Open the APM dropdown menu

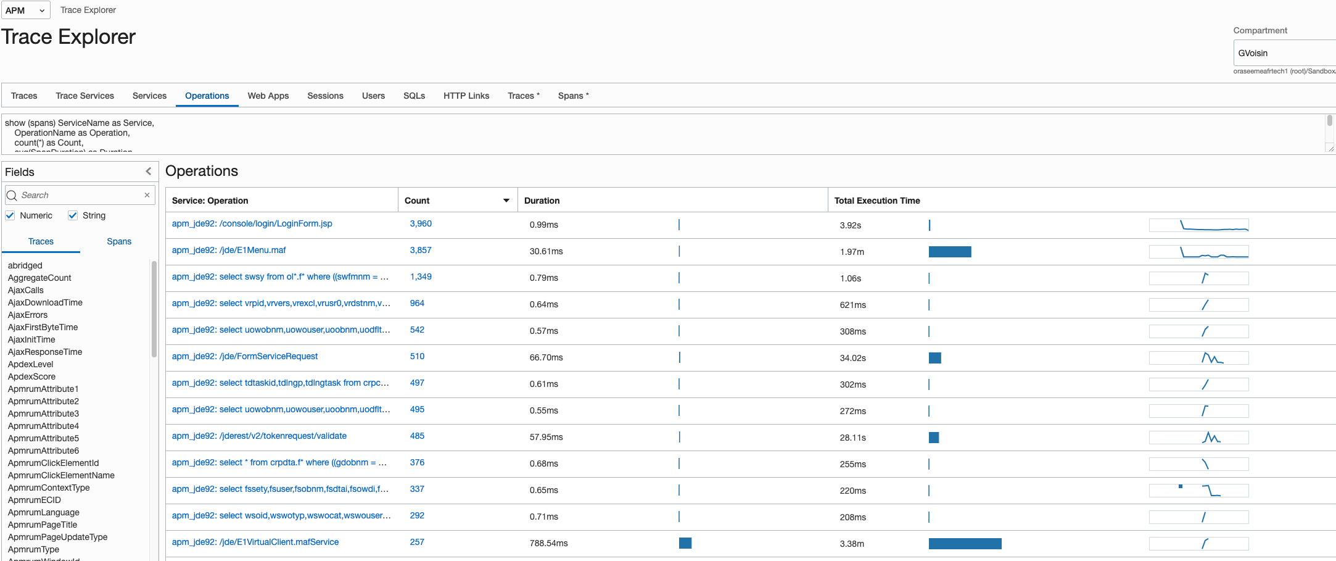click(25, 10)
